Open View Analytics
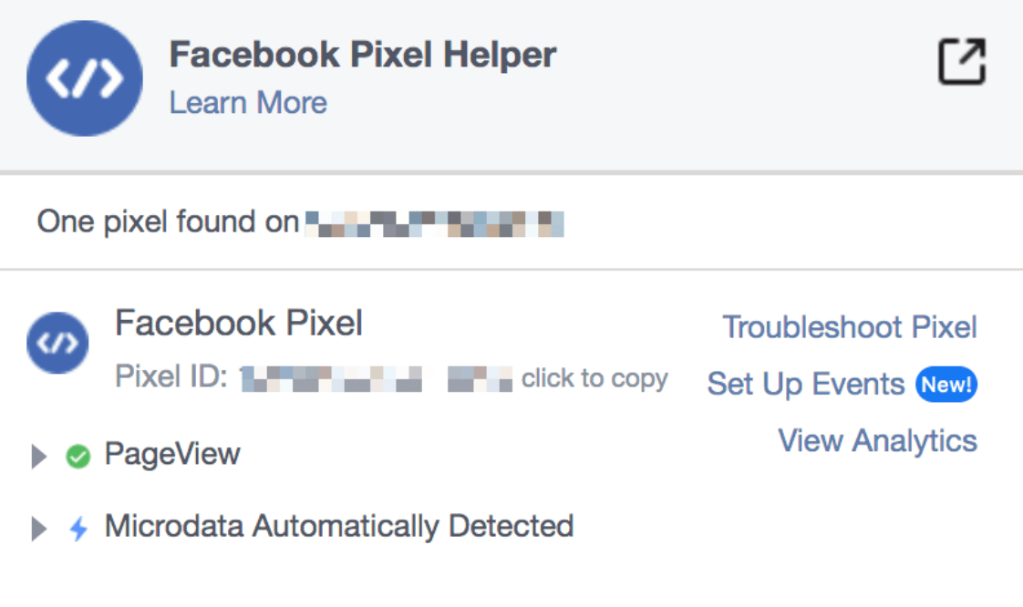 click(x=877, y=440)
